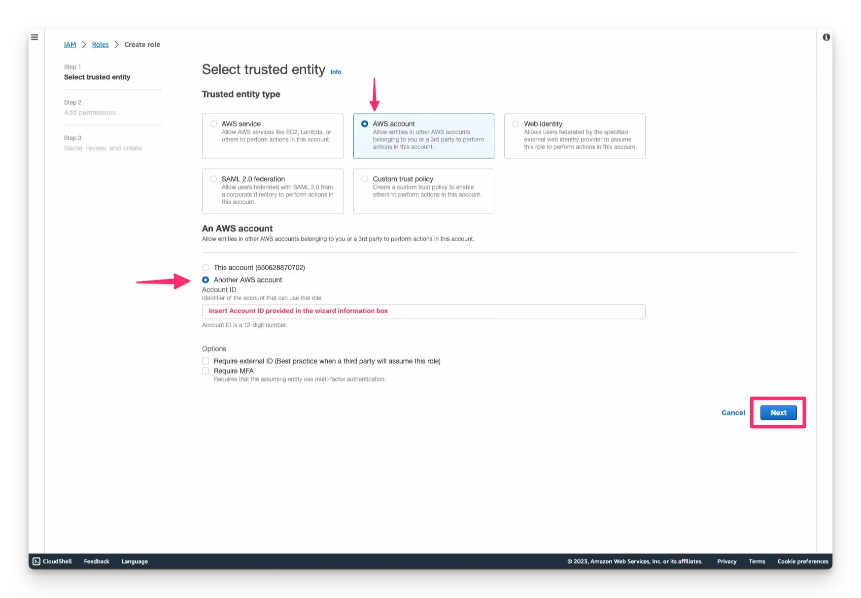
Task: Click the Account ID input field
Action: 423,311
